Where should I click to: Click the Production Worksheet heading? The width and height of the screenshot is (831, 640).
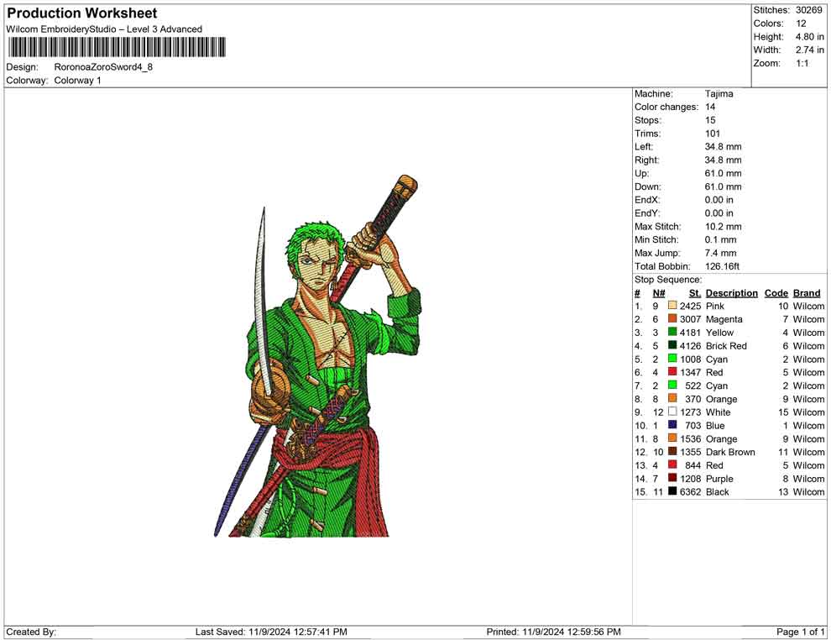82,13
